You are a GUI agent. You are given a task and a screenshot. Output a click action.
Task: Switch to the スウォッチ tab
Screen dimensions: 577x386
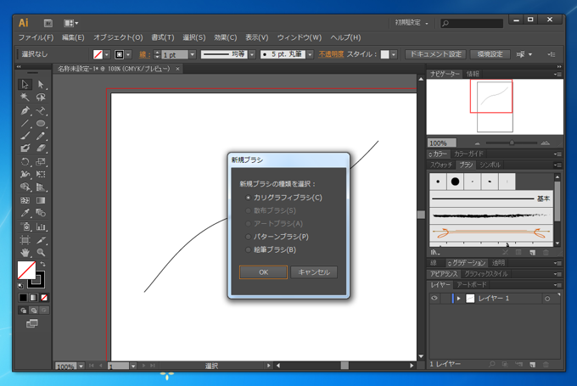[441, 165]
